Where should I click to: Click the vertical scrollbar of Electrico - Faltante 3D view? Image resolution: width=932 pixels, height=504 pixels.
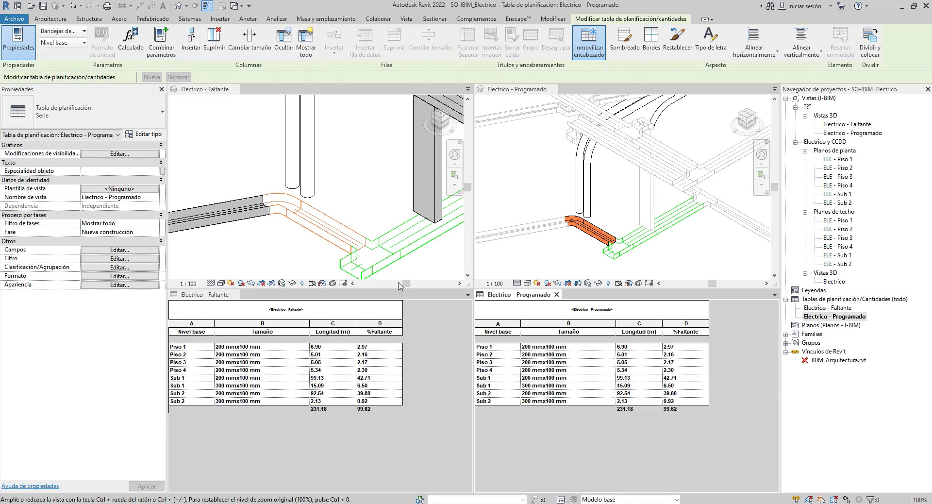[x=467, y=187]
